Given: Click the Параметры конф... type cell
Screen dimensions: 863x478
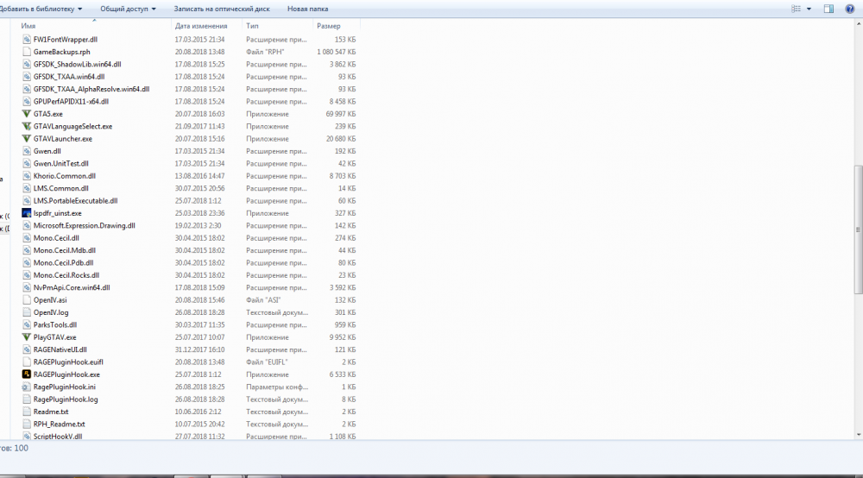Looking at the screenshot, I should click(x=277, y=387).
